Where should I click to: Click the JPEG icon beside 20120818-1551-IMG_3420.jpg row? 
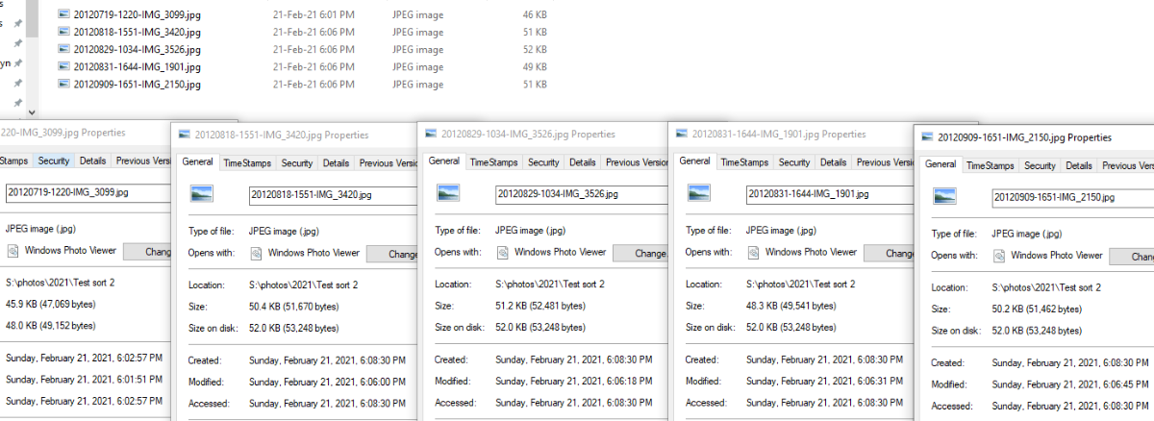coord(63,32)
